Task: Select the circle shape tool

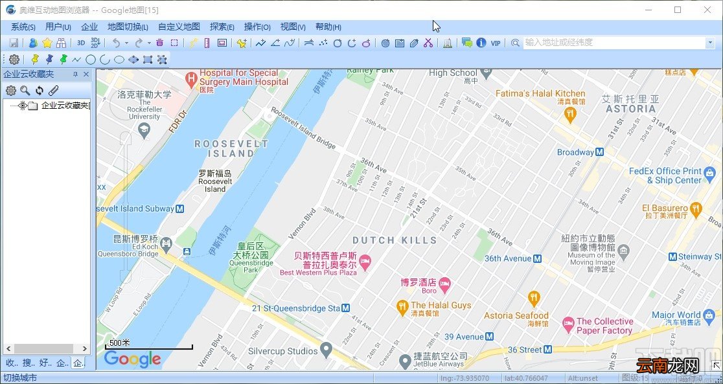Action: 91,60
